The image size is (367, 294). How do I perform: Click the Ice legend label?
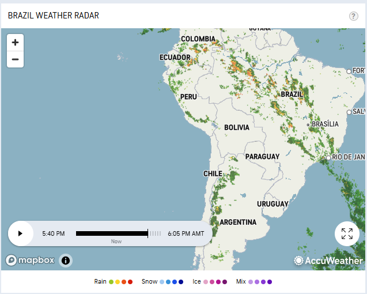[x=196, y=281]
